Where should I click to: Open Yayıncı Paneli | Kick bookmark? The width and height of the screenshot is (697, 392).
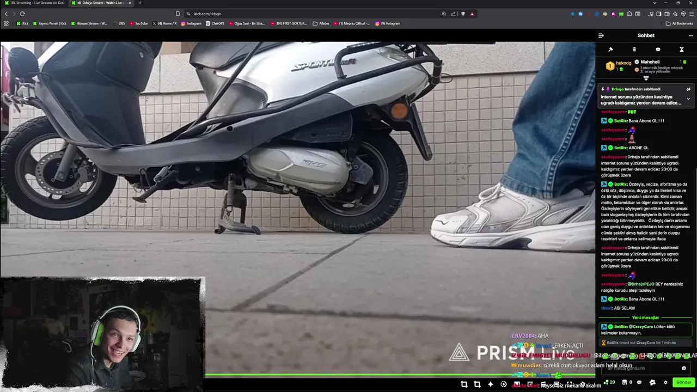pyautogui.click(x=50, y=23)
